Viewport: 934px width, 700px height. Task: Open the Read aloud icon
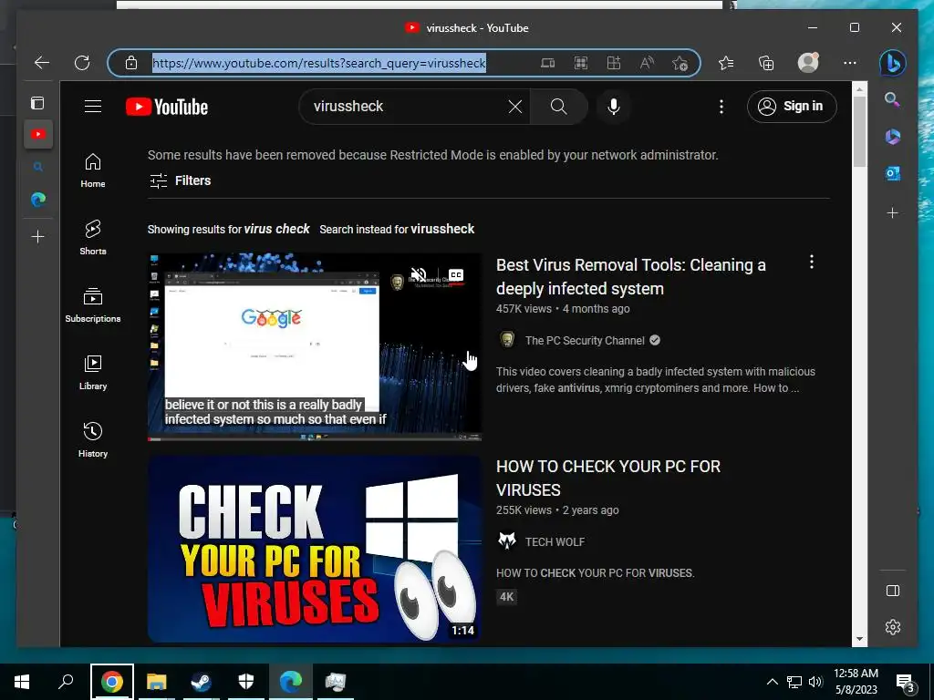647,63
